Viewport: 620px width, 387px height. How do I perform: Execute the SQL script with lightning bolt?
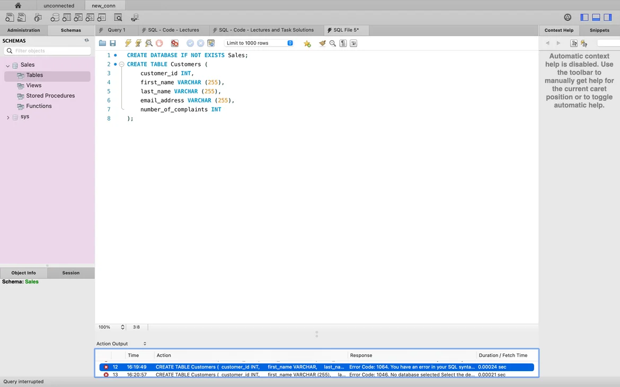click(x=128, y=43)
